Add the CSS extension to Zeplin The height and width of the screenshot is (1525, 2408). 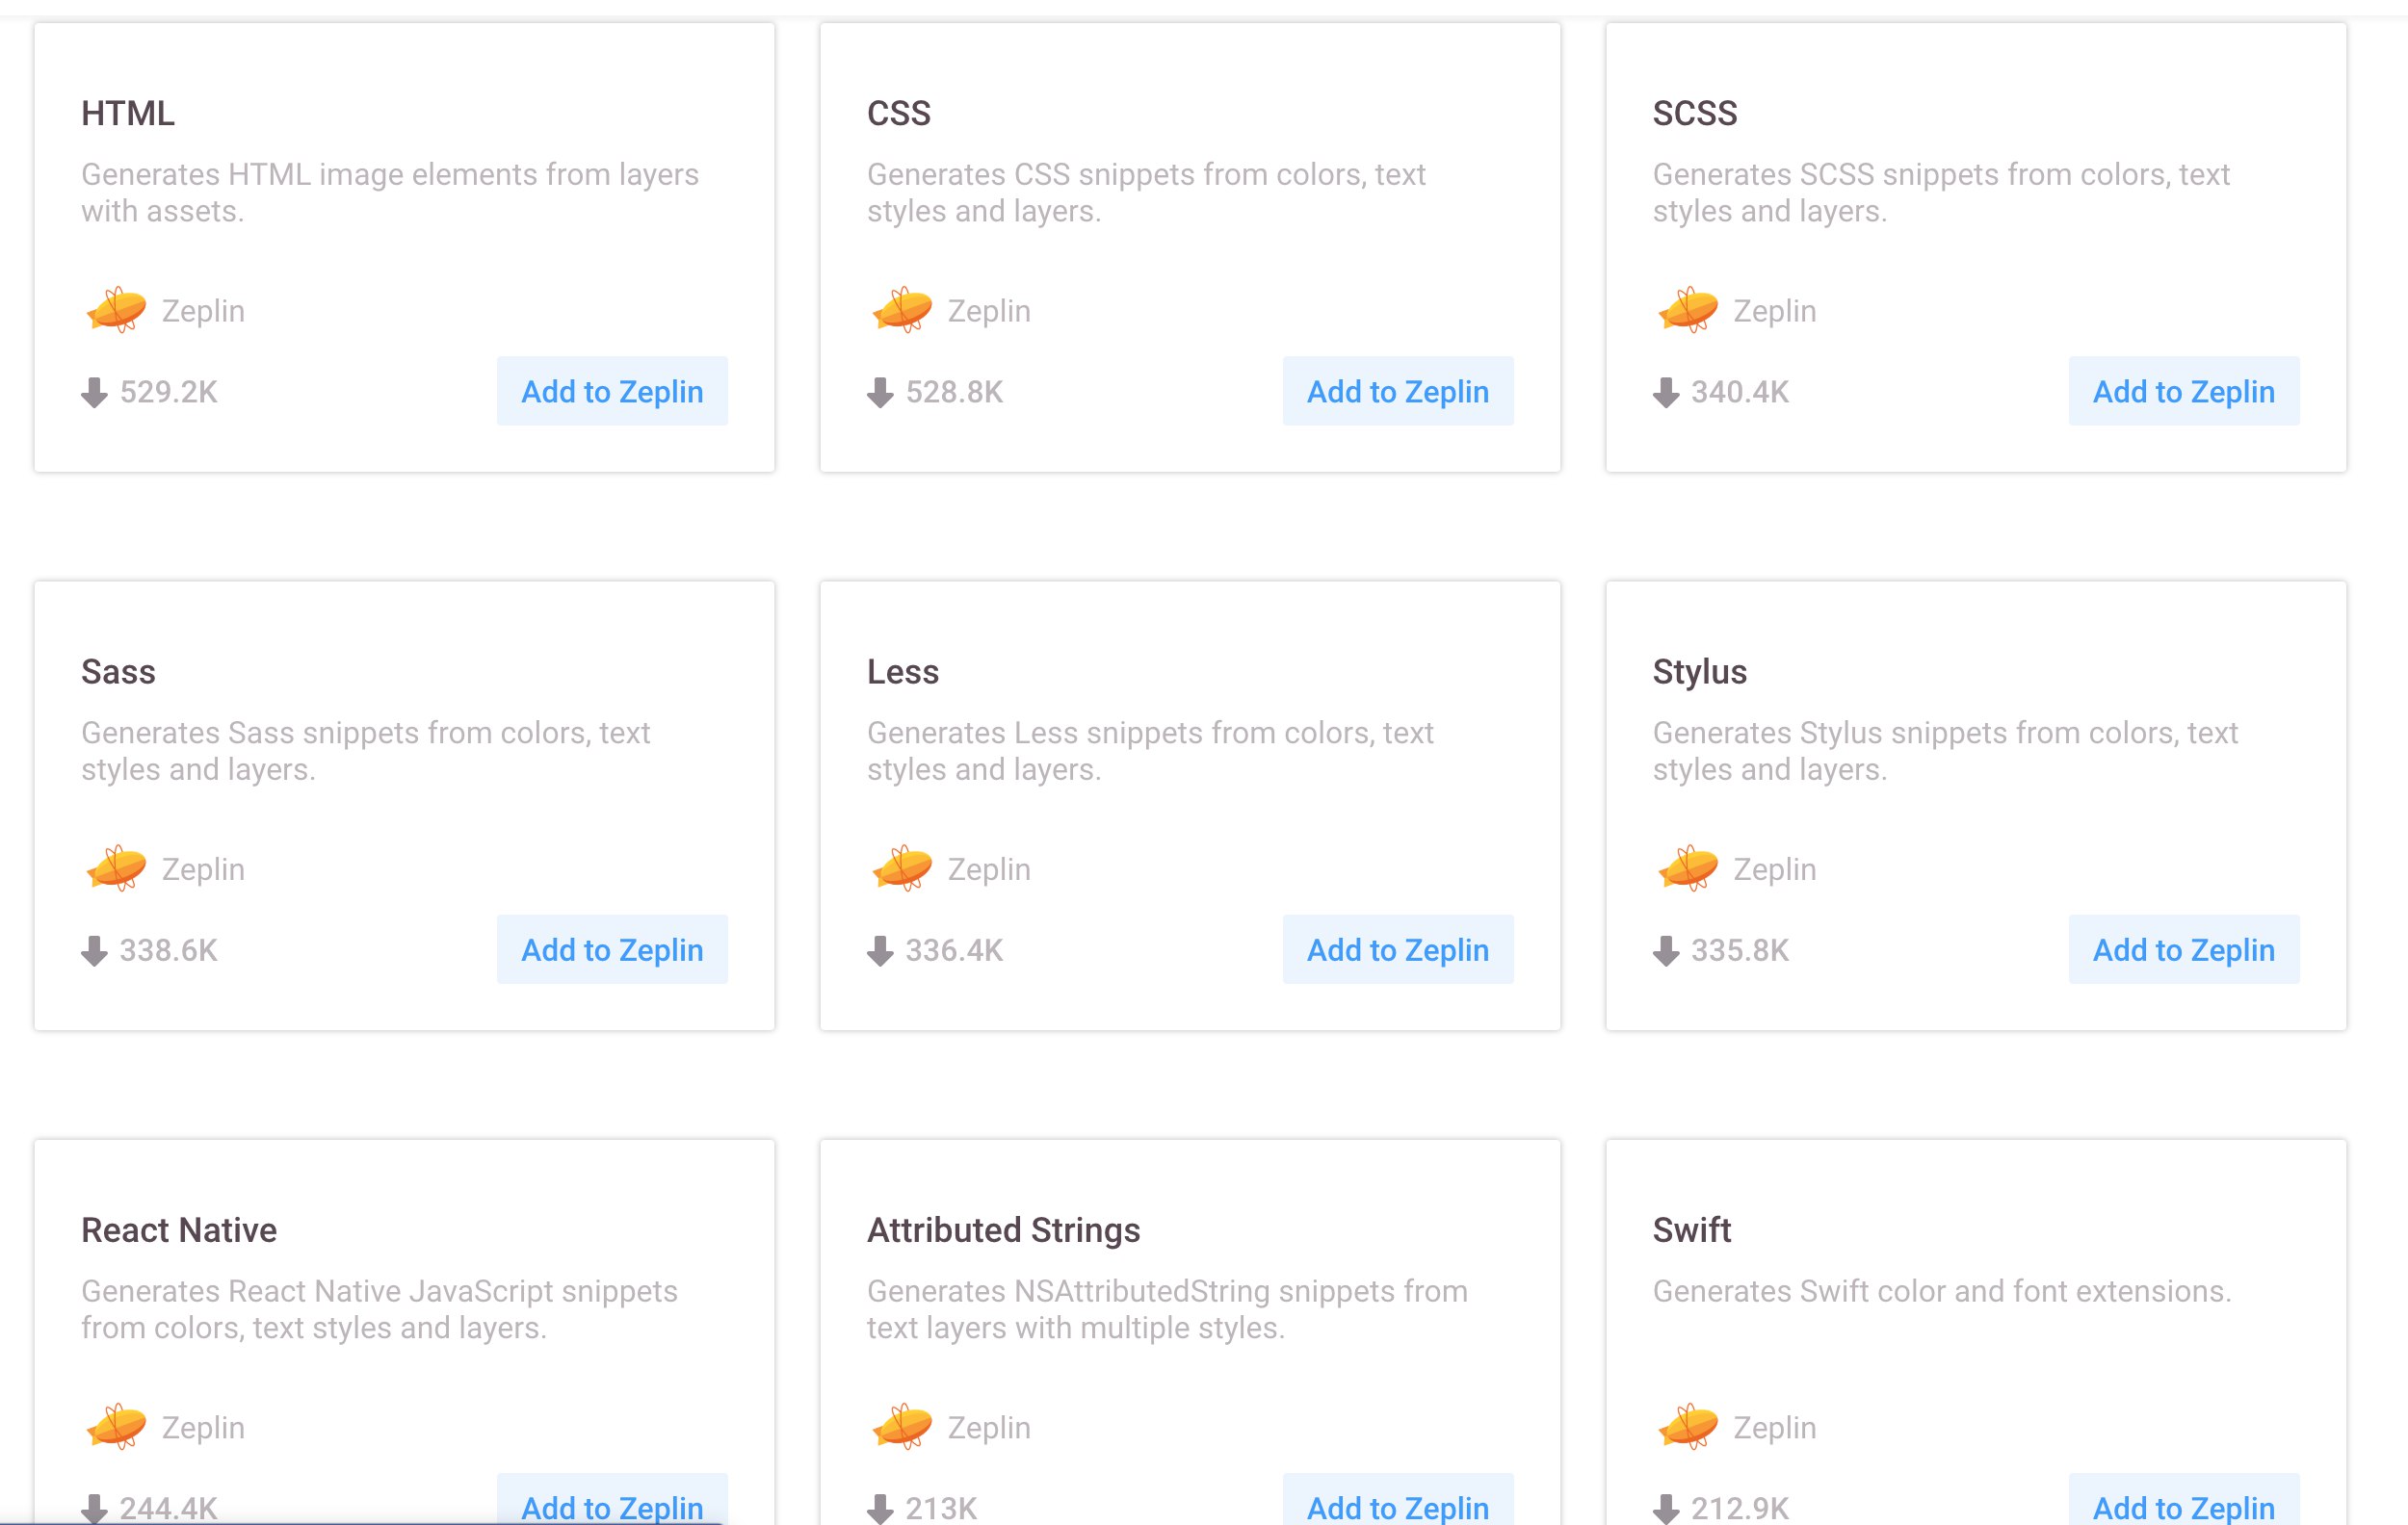[1398, 391]
